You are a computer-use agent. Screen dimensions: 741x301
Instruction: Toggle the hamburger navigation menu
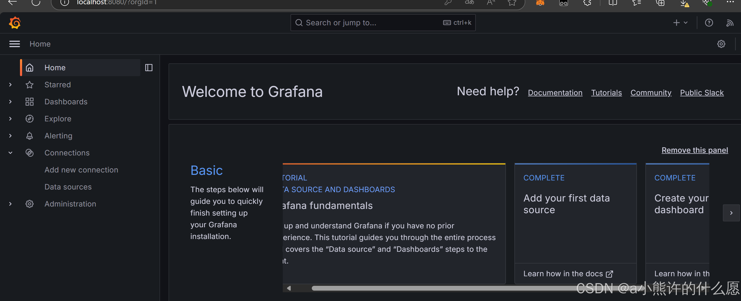(x=15, y=44)
